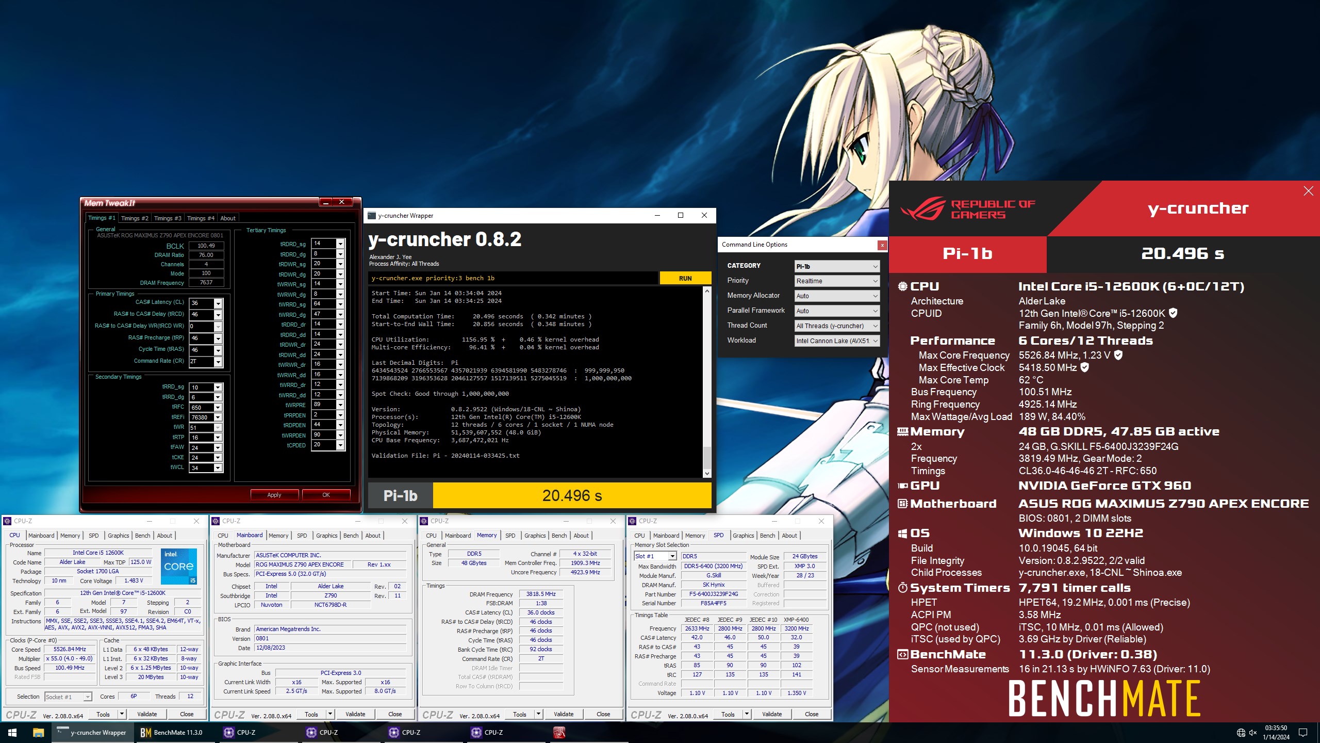
Task: Click the yellow RUN button
Action: (685, 279)
